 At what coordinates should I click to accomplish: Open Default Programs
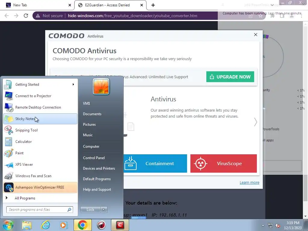[x=97, y=179]
